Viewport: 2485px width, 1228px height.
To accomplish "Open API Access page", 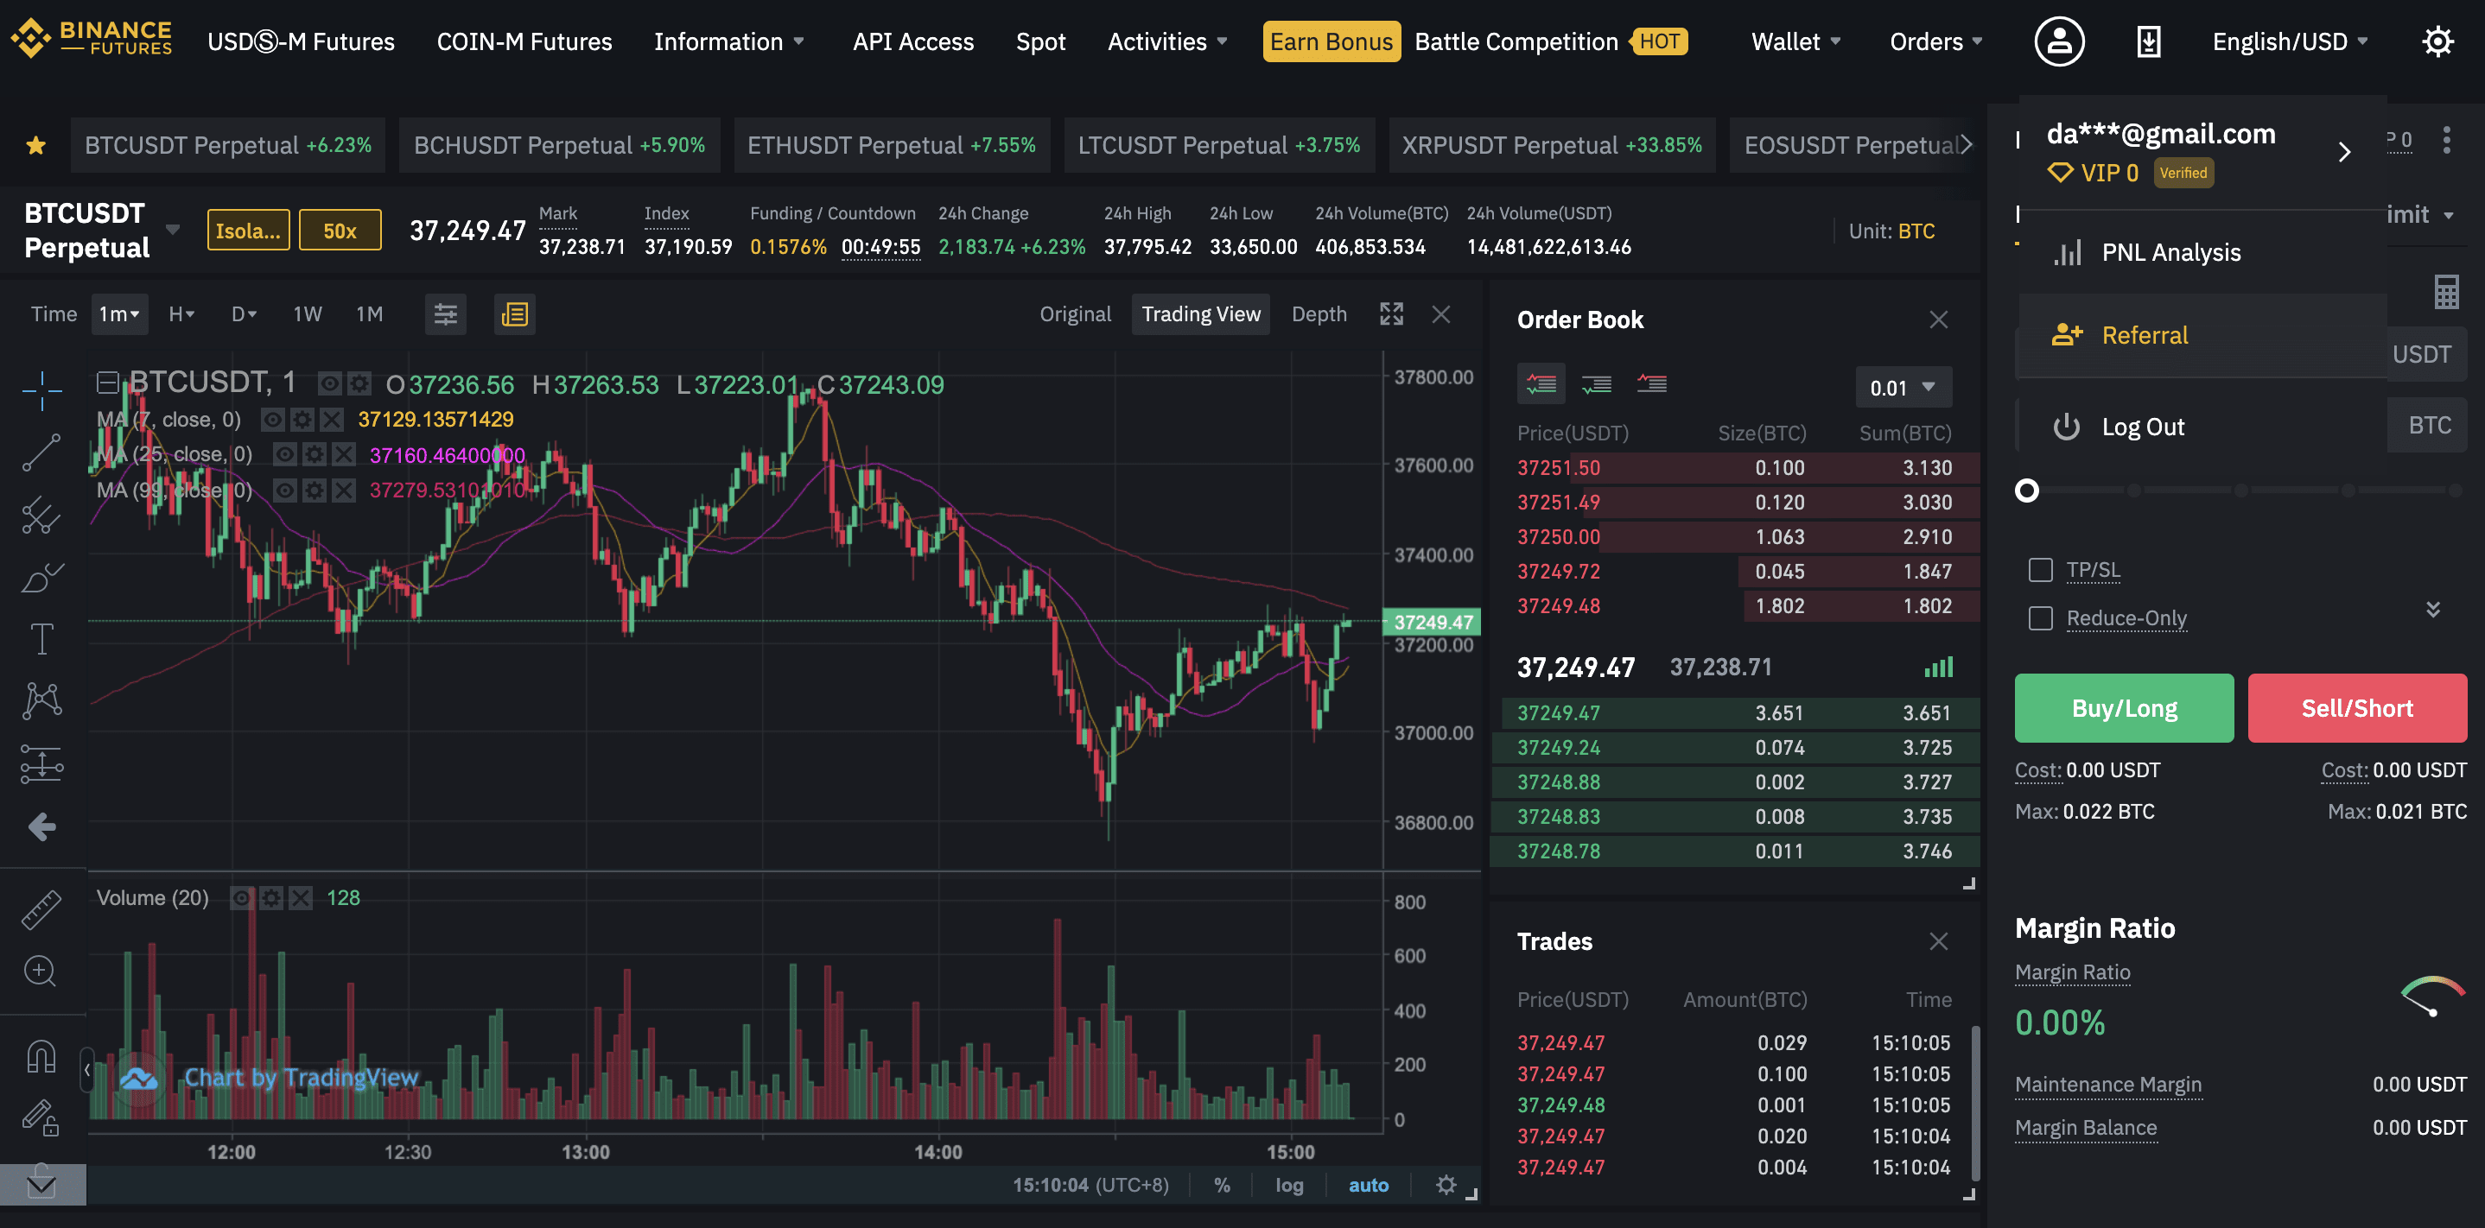I will click(x=912, y=41).
